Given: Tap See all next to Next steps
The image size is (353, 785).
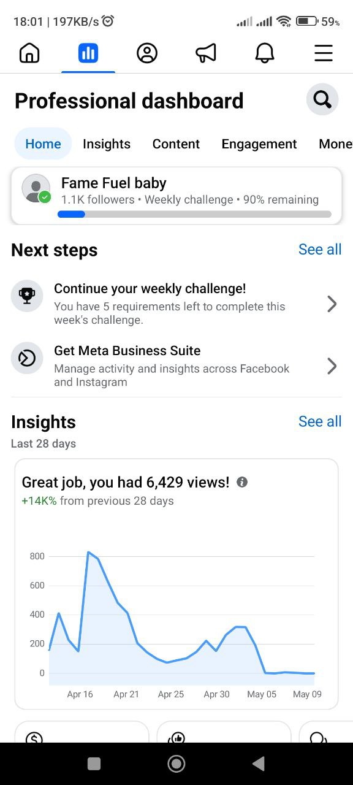Looking at the screenshot, I should [x=320, y=250].
